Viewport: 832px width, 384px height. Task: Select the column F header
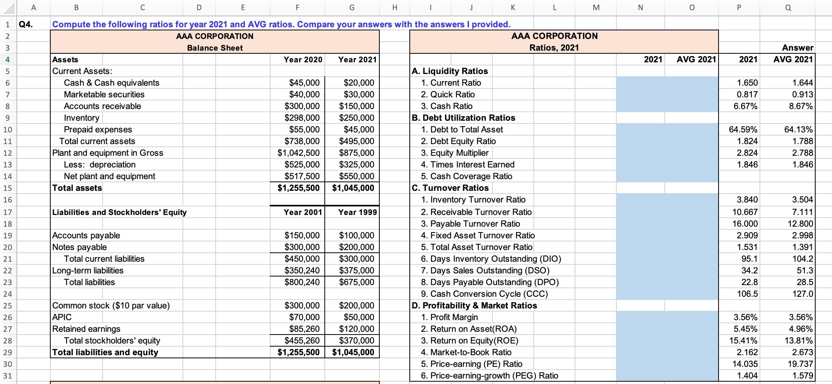click(x=297, y=7)
